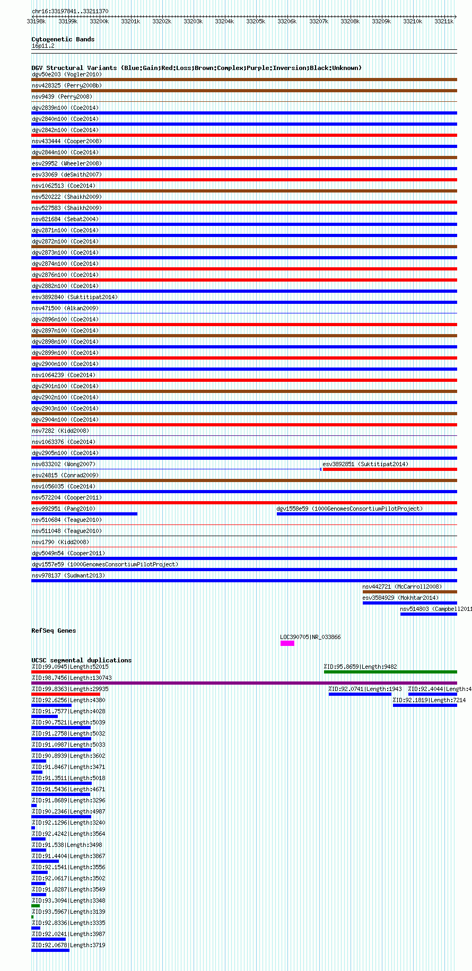Open nsv1790 (Kidd2008) variant
Image resolution: width=472 pixels, height=971 pixels.
(60, 542)
